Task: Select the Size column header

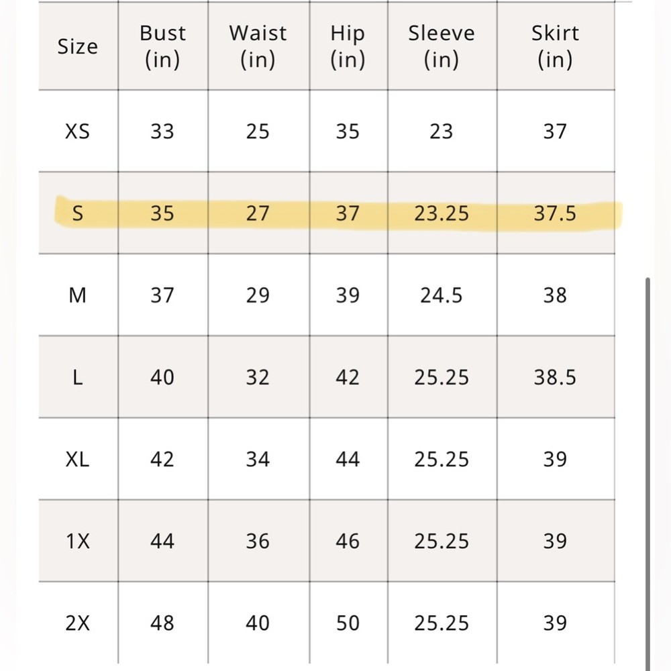Action: point(77,46)
